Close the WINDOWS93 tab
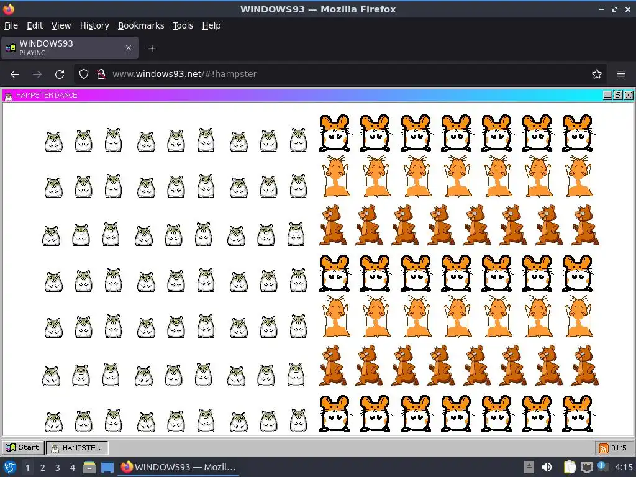The image size is (636, 477). [x=128, y=48]
